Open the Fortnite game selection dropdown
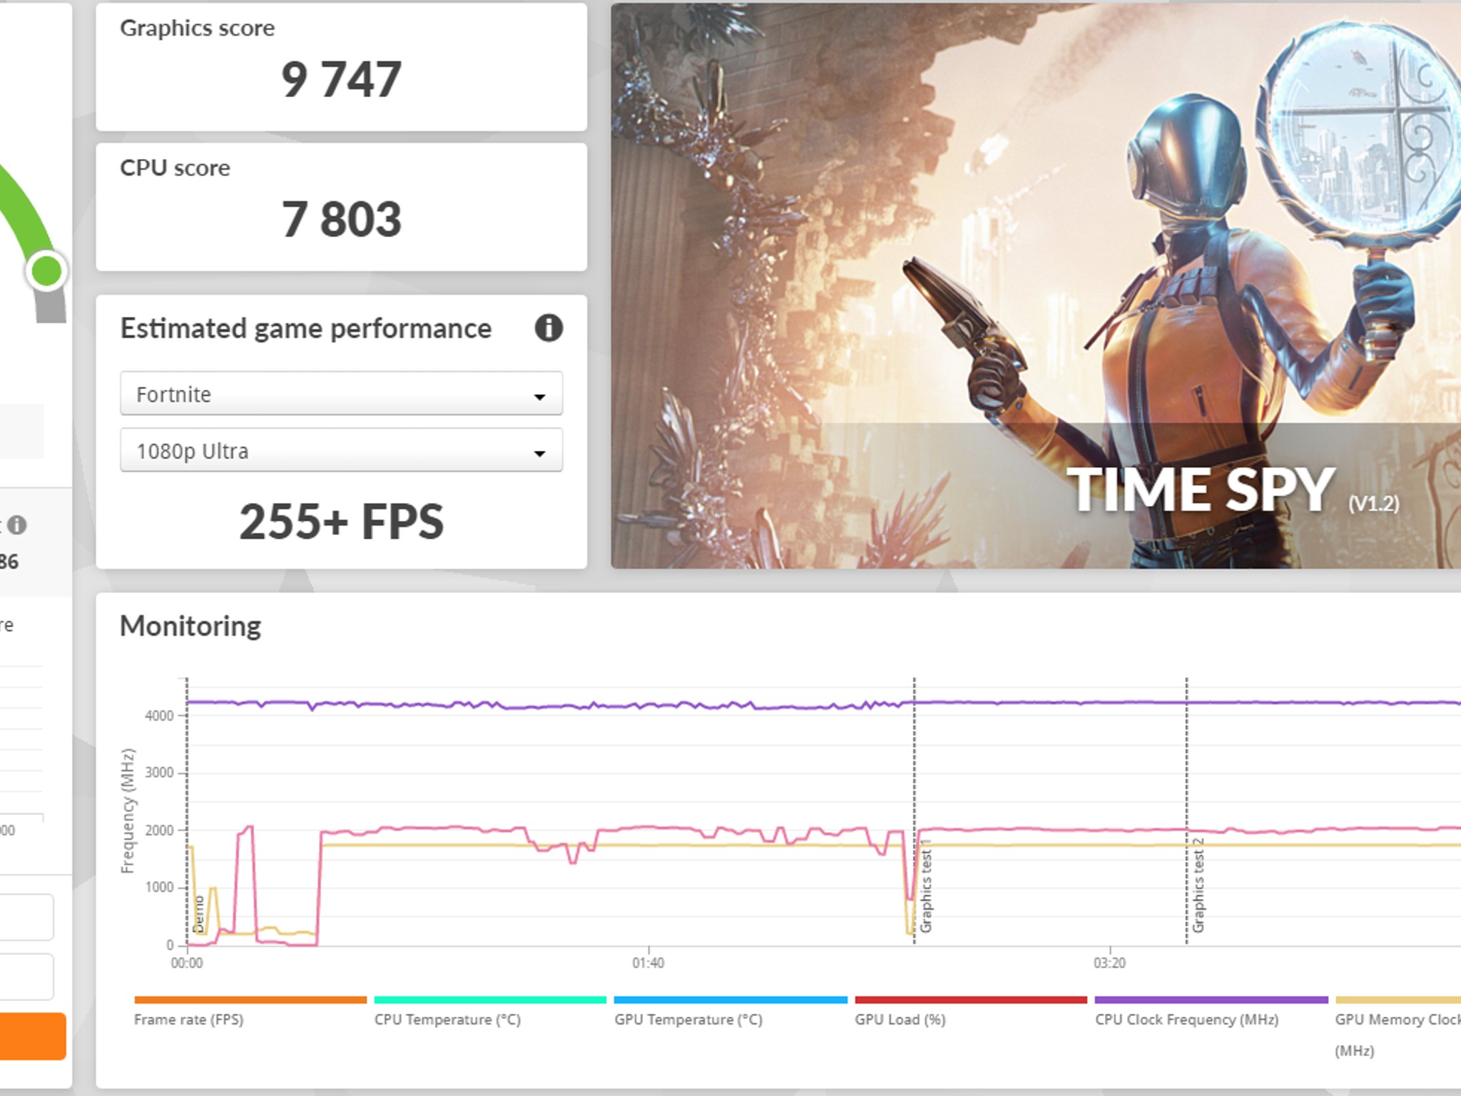Image resolution: width=1461 pixels, height=1096 pixels. (341, 394)
